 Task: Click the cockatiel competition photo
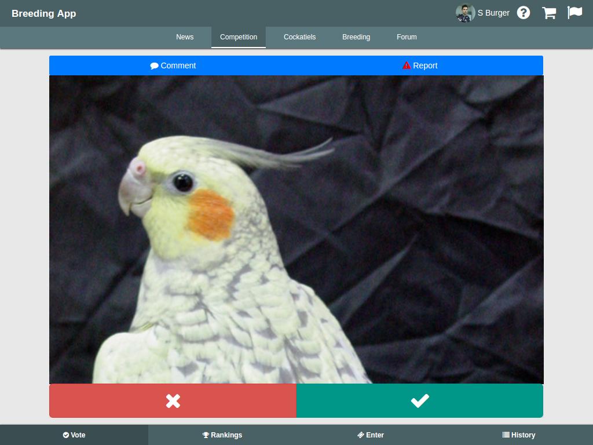[296, 229]
